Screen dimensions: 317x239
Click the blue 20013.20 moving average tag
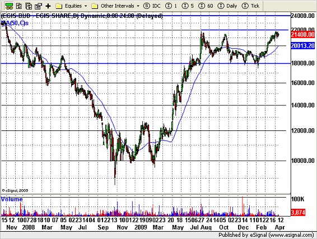[302, 46]
